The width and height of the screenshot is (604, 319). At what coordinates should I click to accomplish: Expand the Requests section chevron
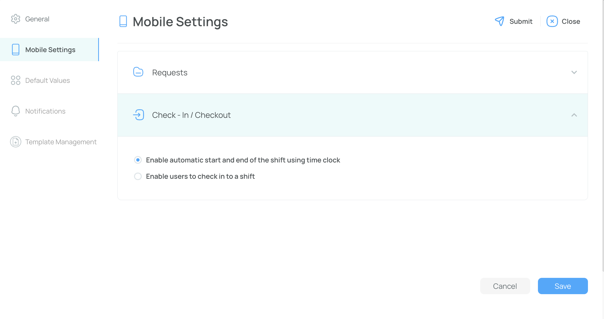(574, 72)
